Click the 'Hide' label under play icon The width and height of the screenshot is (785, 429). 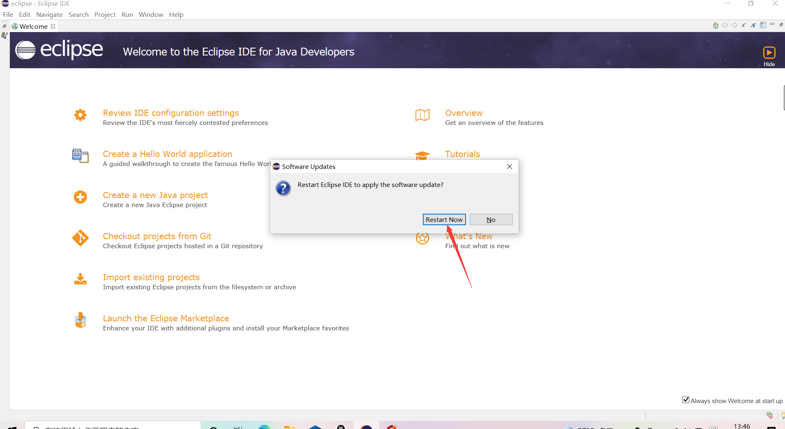(769, 64)
